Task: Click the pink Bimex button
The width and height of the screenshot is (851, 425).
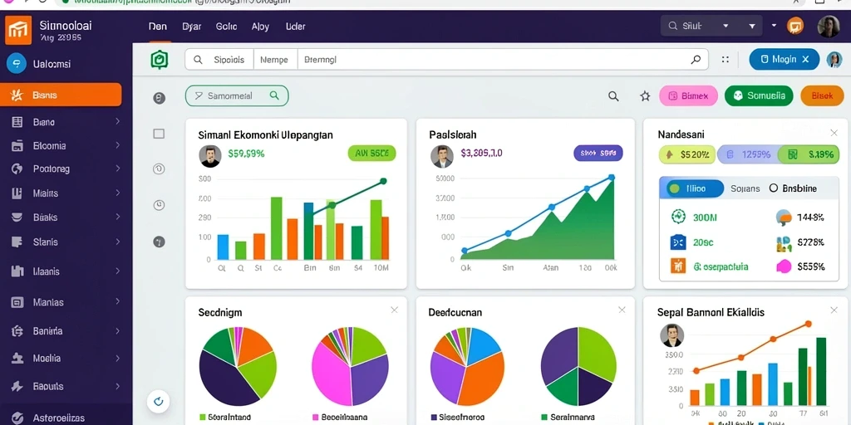Action: (688, 96)
